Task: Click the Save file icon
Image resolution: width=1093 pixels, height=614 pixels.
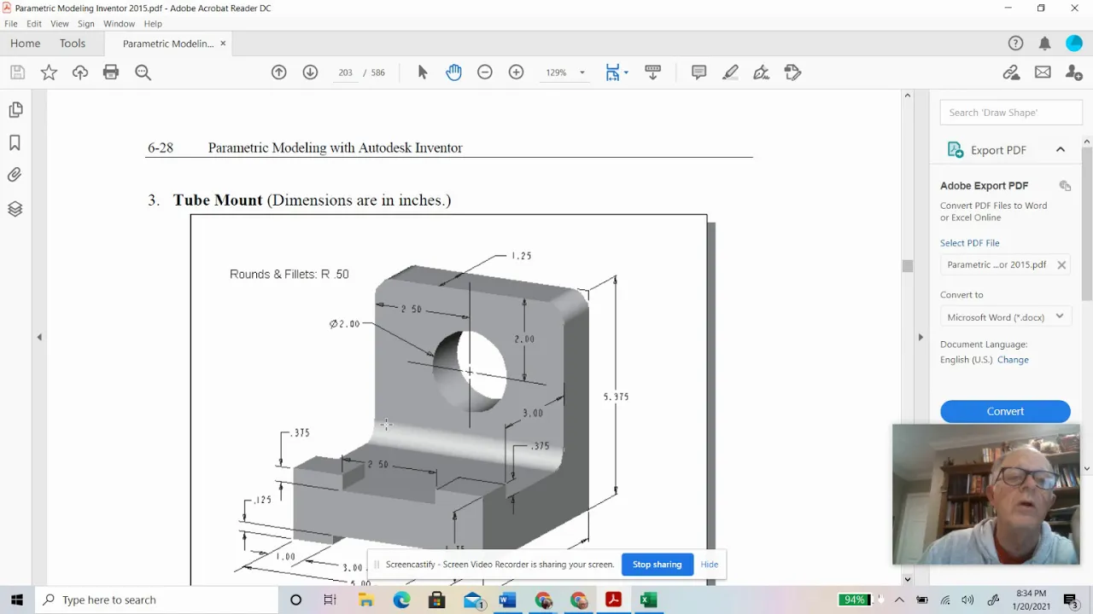Action: pos(17,72)
